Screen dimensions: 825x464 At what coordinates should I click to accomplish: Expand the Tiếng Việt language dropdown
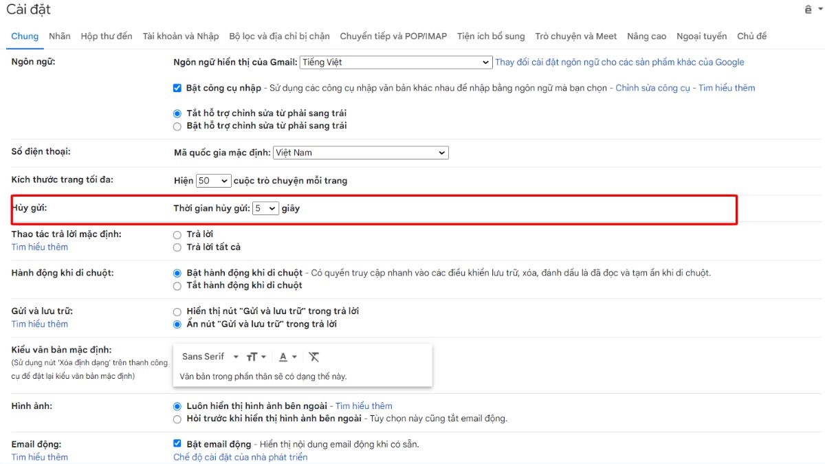(x=395, y=63)
